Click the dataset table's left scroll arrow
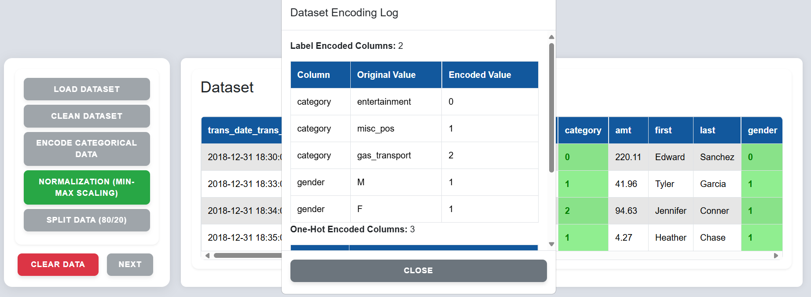The height and width of the screenshot is (297, 811). click(x=207, y=256)
